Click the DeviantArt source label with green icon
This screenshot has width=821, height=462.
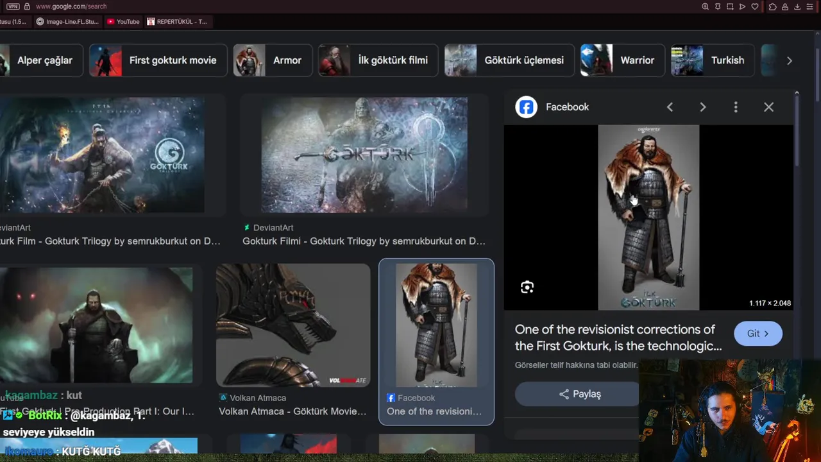[x=268, y=228]
